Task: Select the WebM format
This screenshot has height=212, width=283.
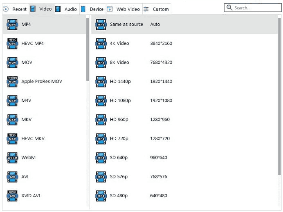Action: coord(28,158)
